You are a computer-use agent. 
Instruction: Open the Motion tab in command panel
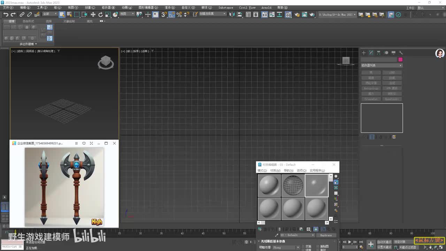[x=386, y=53]
